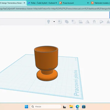Click the Group shapes icon
The image size is (110, 110).
(x=60, y=22)
